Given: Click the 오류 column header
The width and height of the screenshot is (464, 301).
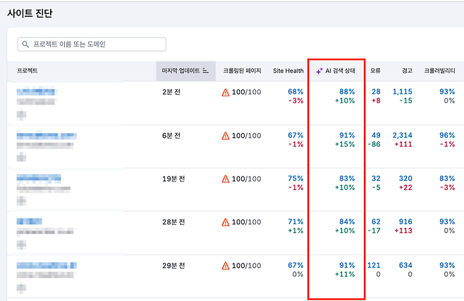Looking at the screenshot, I should [375, 71].
